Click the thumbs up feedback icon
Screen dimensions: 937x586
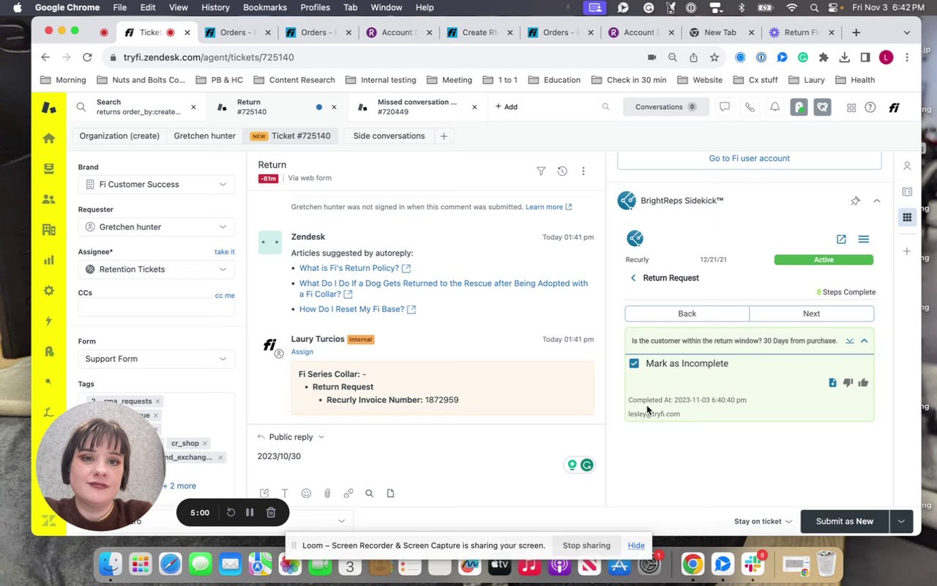(x=863, y=382)
